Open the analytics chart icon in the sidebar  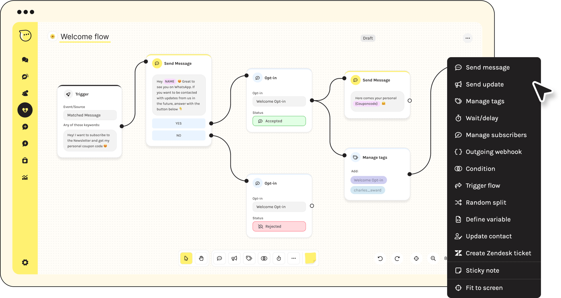point(25,178)
